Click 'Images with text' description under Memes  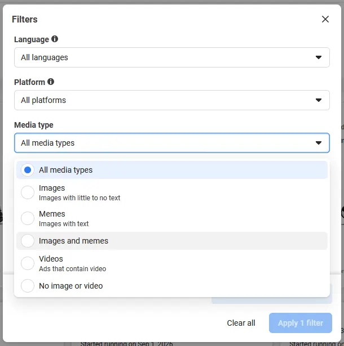[64, 224]
